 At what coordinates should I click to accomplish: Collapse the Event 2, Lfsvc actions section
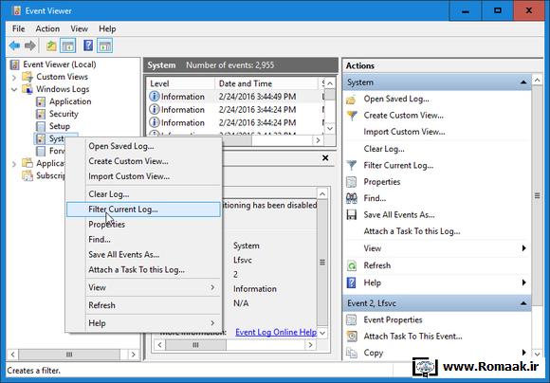523,303
